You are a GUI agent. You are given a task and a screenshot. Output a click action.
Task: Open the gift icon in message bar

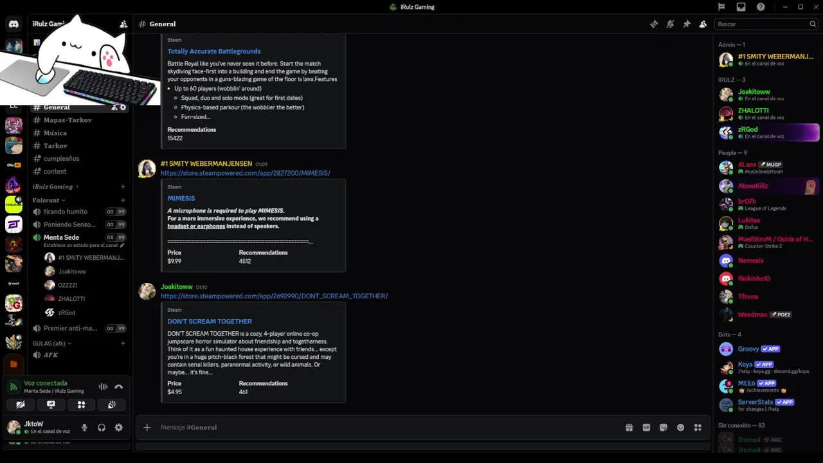(x=629, y=427)
